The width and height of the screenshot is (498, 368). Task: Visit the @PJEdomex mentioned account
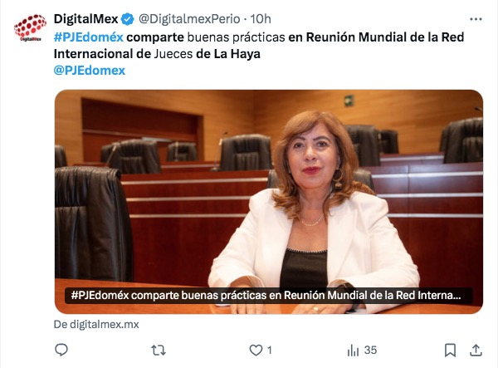90,71
